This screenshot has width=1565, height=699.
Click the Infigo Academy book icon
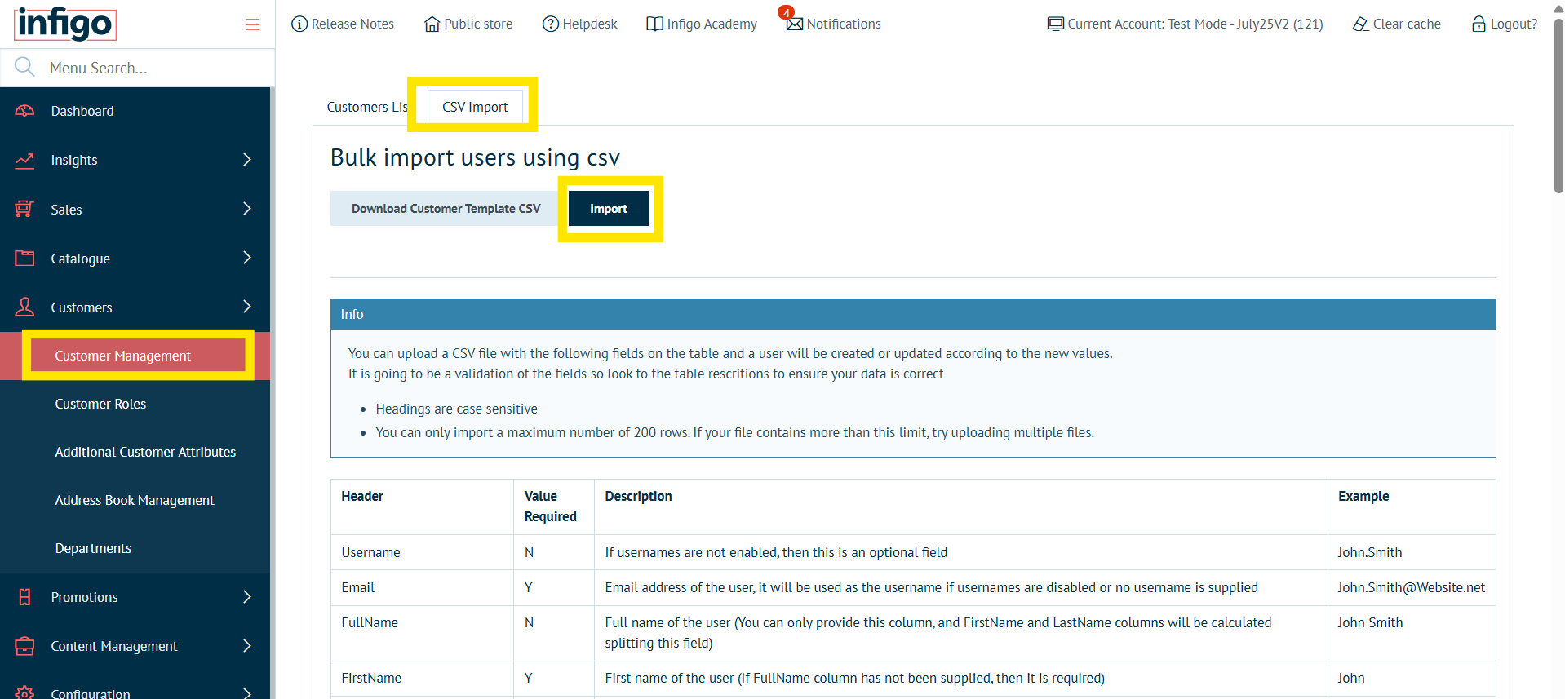pyautogui.click(x=654, y=24)
